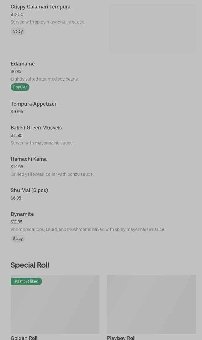Click the Edamame lightly salted description
The height and width of the screenshot is (340, 202).
45,79
